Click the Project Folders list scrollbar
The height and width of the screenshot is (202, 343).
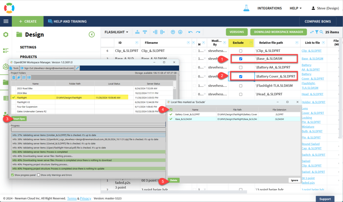pos(175,97)
